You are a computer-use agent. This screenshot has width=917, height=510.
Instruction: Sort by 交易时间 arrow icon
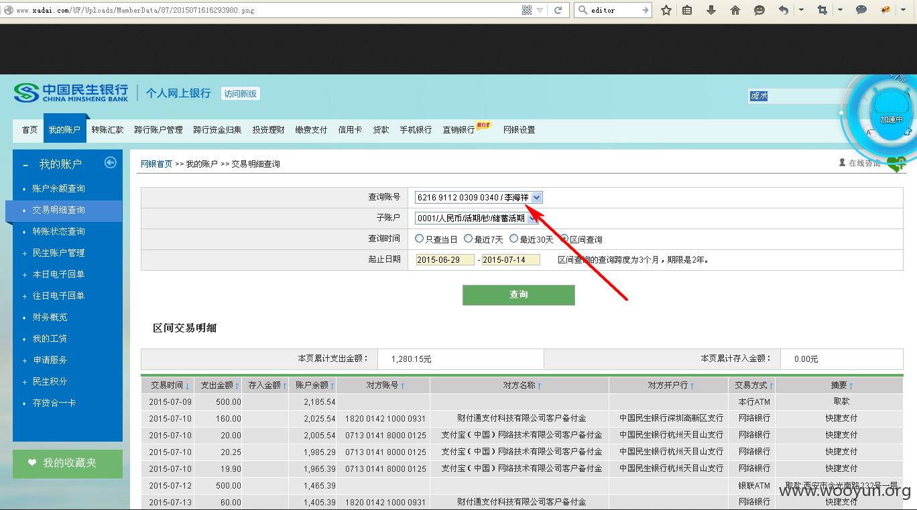[187, 386]
